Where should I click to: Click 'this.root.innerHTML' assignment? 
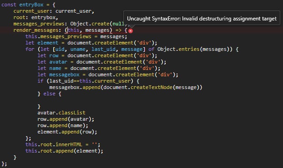pyautogui.click(x=63, y=144)
